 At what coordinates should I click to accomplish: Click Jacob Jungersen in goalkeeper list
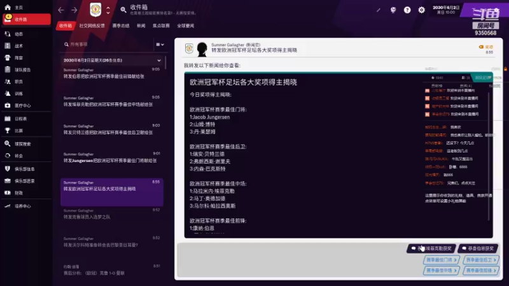coord(211,117)
